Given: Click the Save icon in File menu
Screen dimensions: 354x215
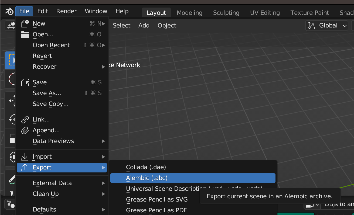Looking at the screenshot, I should 25,82.
